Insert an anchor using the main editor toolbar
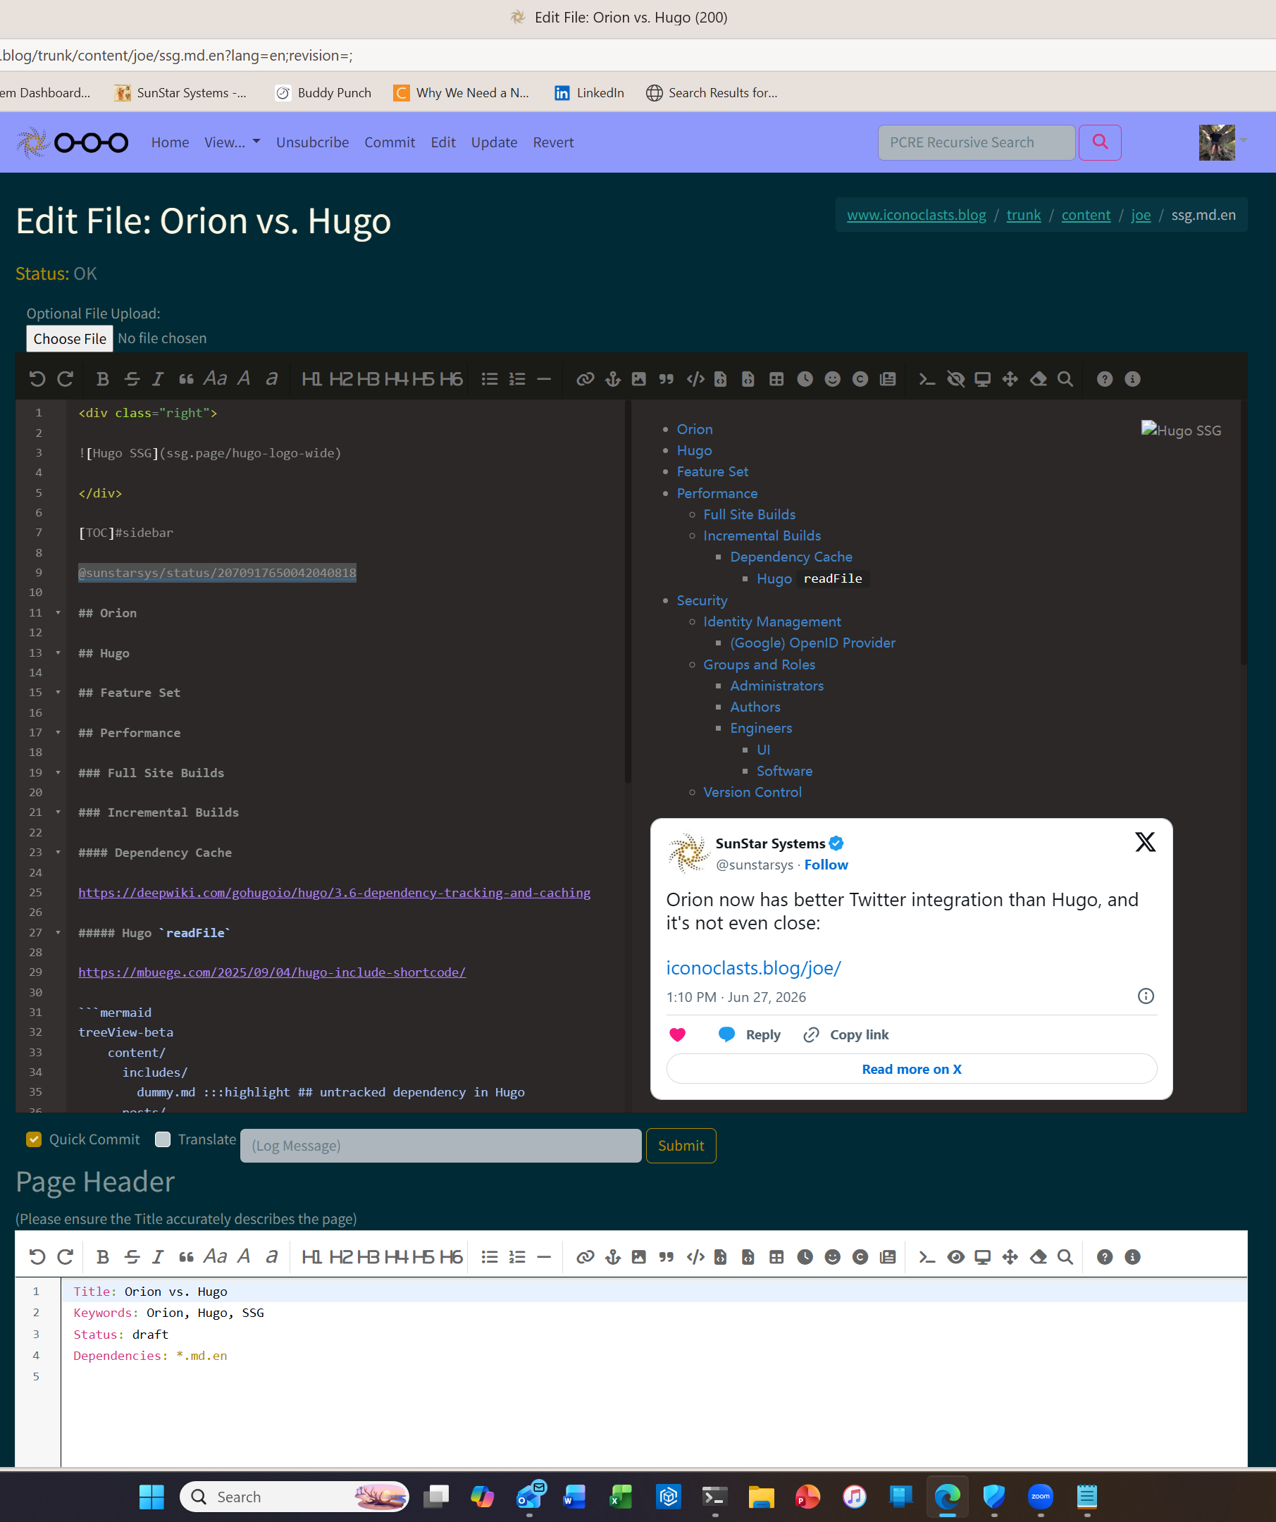This screenshot has height=1522, width=1276. coord(613,379)
